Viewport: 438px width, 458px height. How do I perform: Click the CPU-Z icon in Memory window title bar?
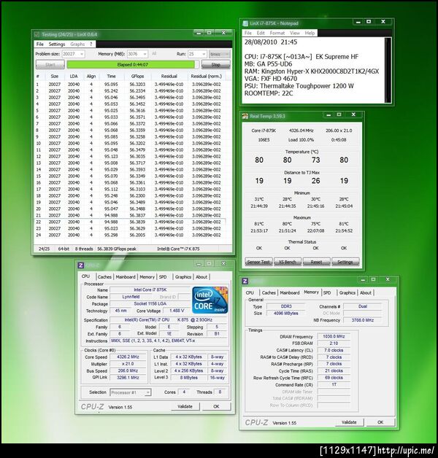pyautogui.click(x=245, y=281)
